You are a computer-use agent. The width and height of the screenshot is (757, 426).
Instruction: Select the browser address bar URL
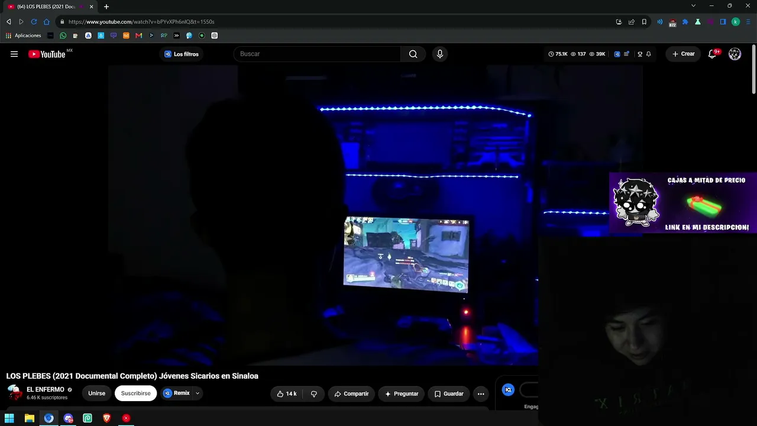pyautogui.click(x=141, y=22)
